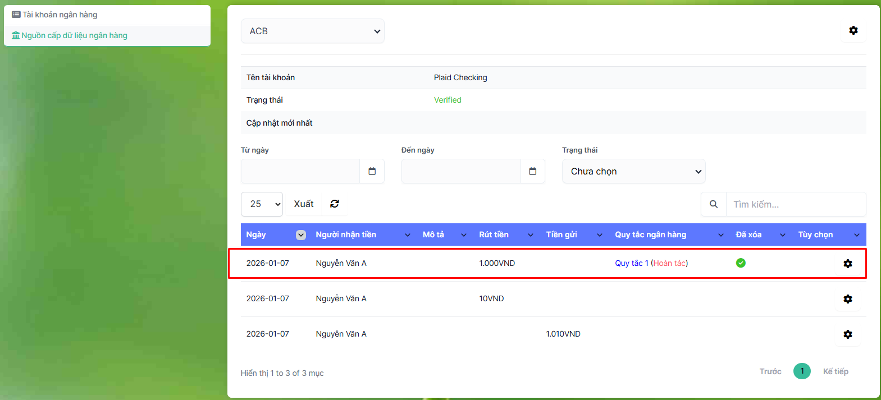
Task: Select 'Nguồn cấp dữ liệu ngân hàng' menu item
Action: [74, 35]
